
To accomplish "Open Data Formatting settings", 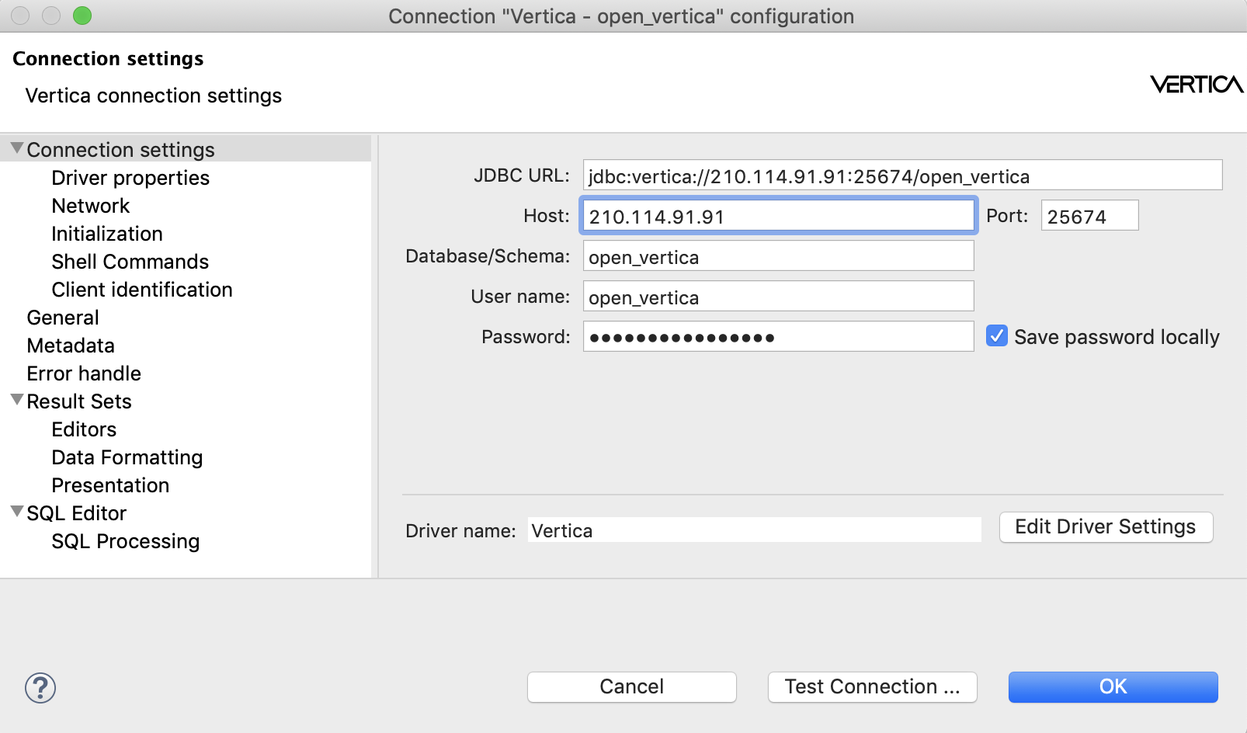I will tap(127, 457).
